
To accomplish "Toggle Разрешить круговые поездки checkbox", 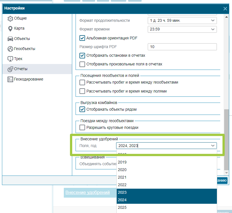I will [82, 127].
